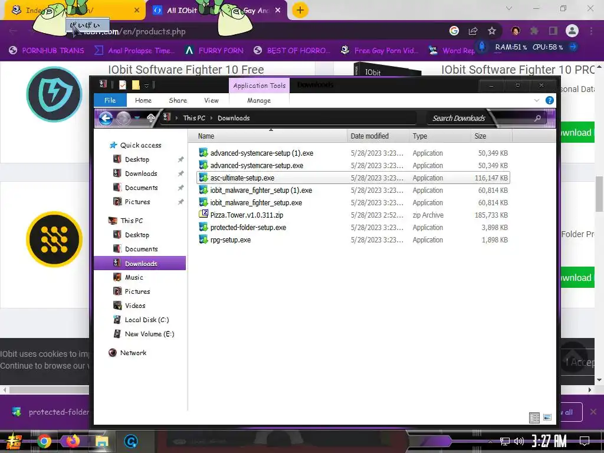Open Videos folder in sidebar
This screenshot has height=453, width=604.
(130, 306)
